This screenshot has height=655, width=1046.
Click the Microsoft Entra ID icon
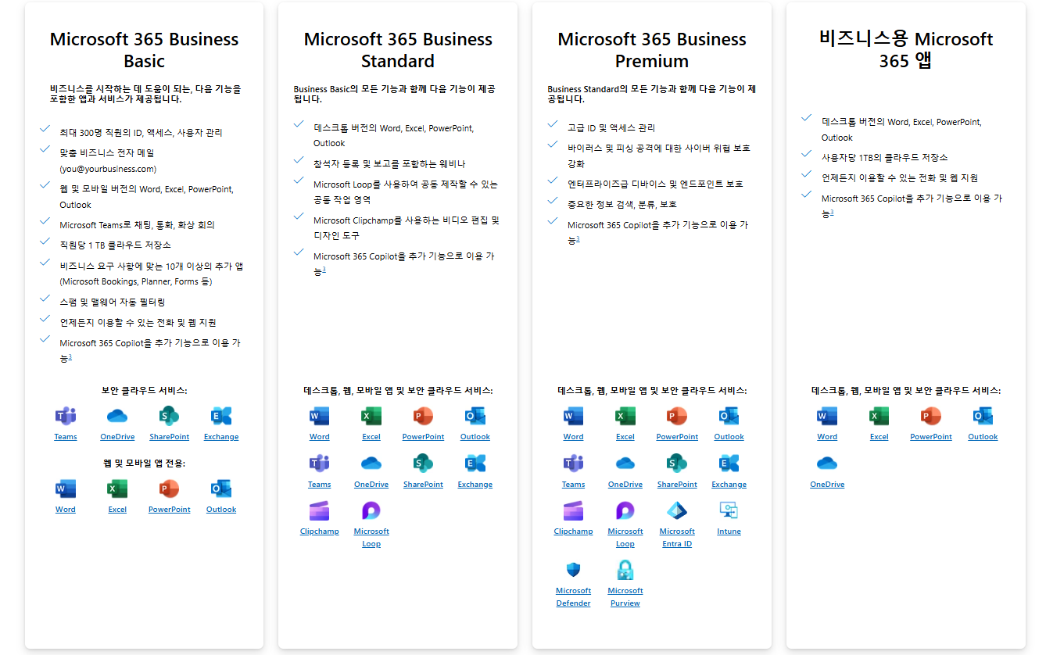tap(677, 511)
